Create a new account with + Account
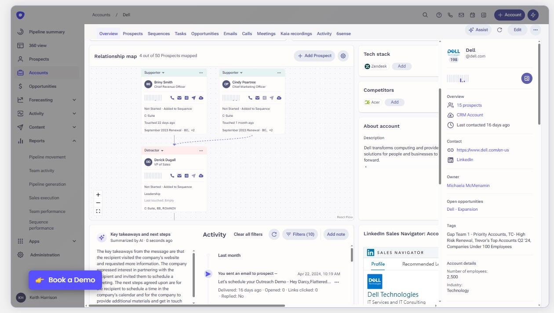Image resolution: width=554 pixels, height=313 pixels. 510,15
